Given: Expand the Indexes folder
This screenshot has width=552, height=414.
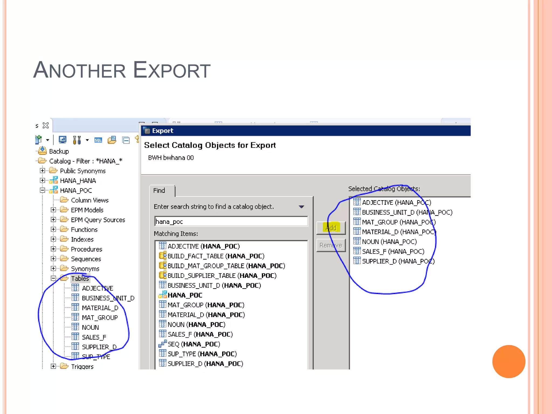Looking at the screenshot, I should [53, 239].
